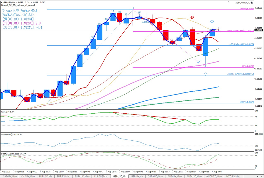Select the EURAUD,M30 chart tab
The height and width of the screenshot is (178, 264).
click(x=82, y=176)
